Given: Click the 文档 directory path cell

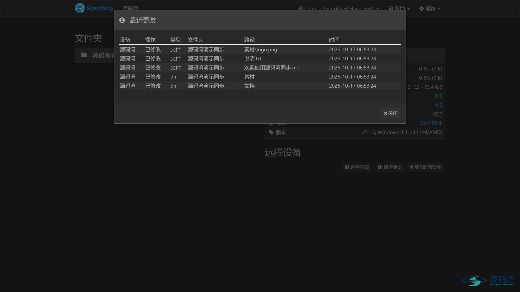Looking at the screenshot, I should [x=249, y=86].
